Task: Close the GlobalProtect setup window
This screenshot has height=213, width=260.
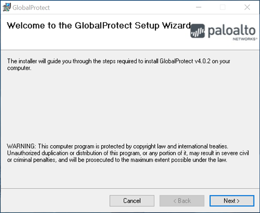Action: point(247,7)
